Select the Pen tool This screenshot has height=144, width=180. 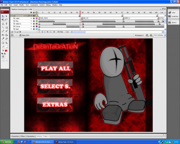[x=3, y=24]
